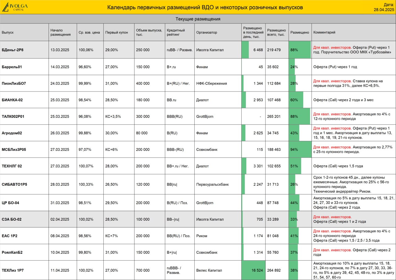
Task: Click the 'Текущие размещения' section header
Action: click(198, 19)
